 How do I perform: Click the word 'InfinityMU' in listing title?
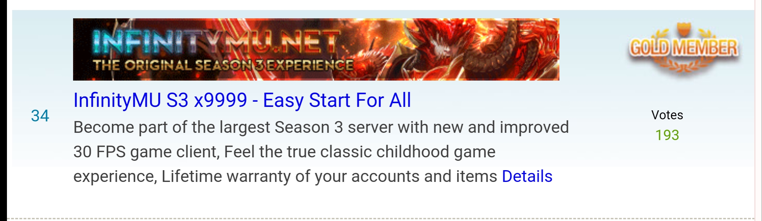click(117, 100)
